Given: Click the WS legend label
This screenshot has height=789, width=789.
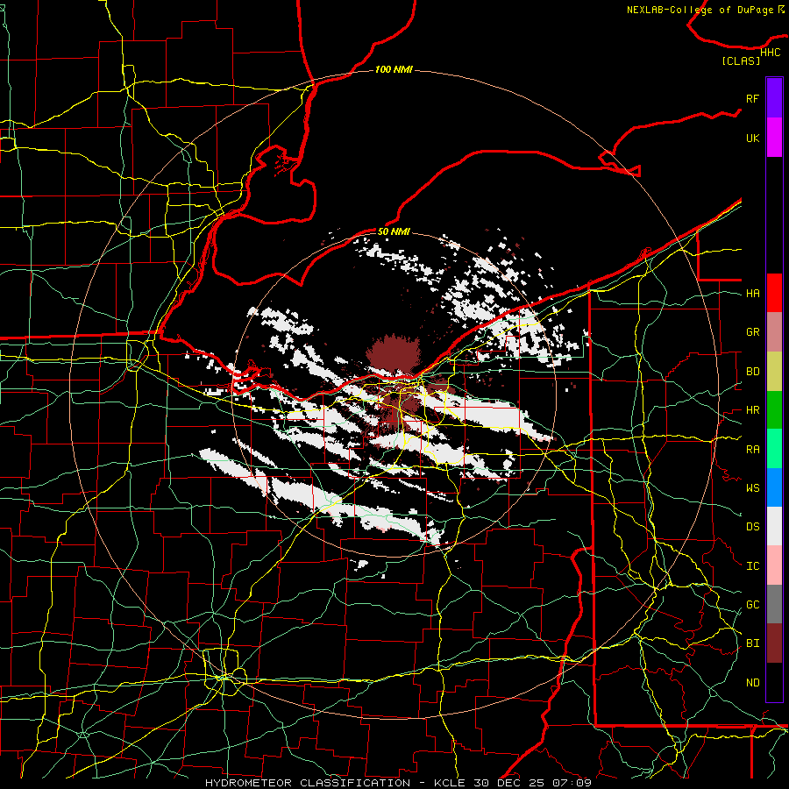Looking at the screenshot, I should (752, 488).
